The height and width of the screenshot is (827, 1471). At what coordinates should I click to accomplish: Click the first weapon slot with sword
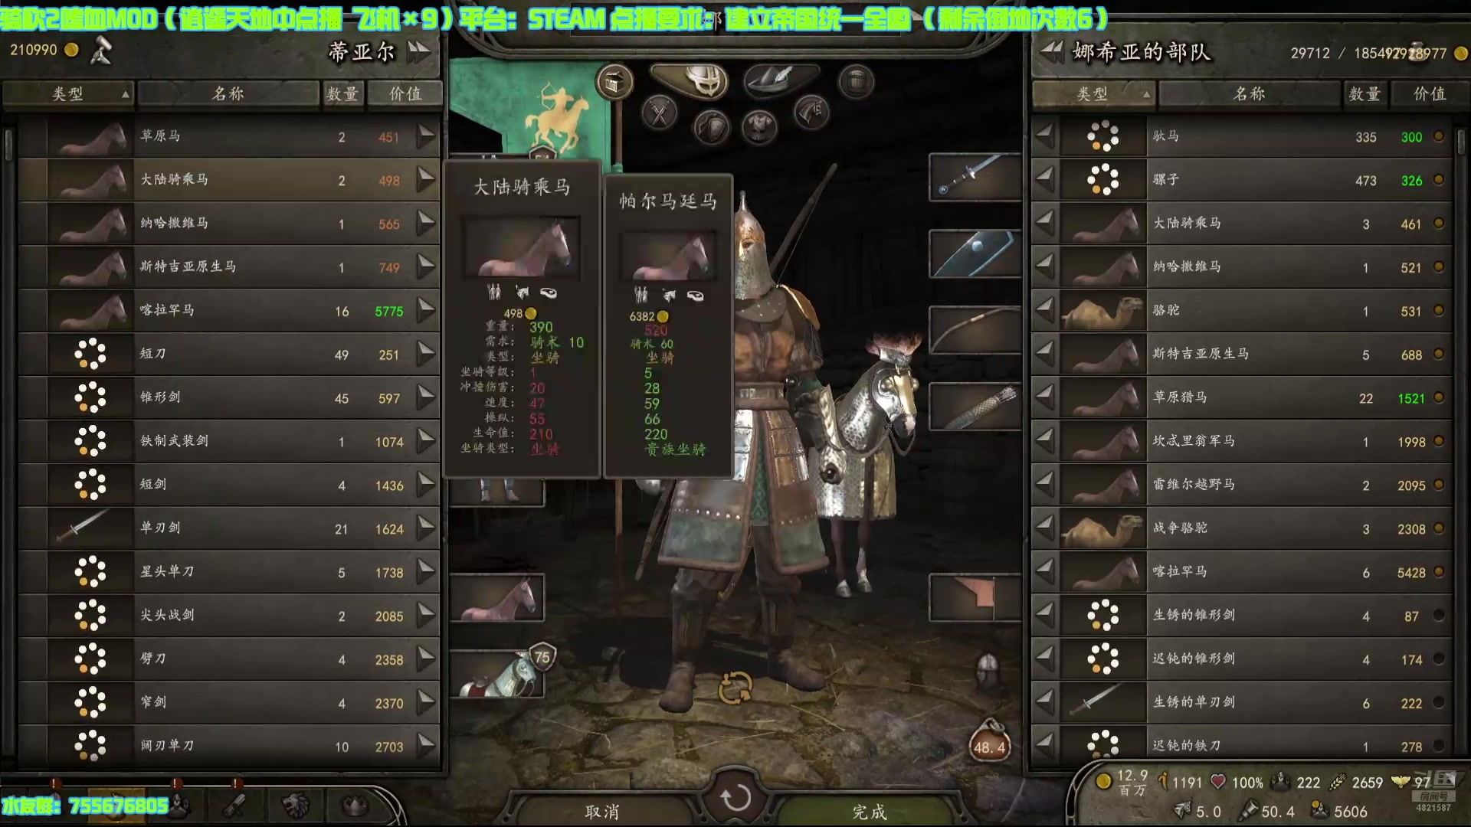975,178
